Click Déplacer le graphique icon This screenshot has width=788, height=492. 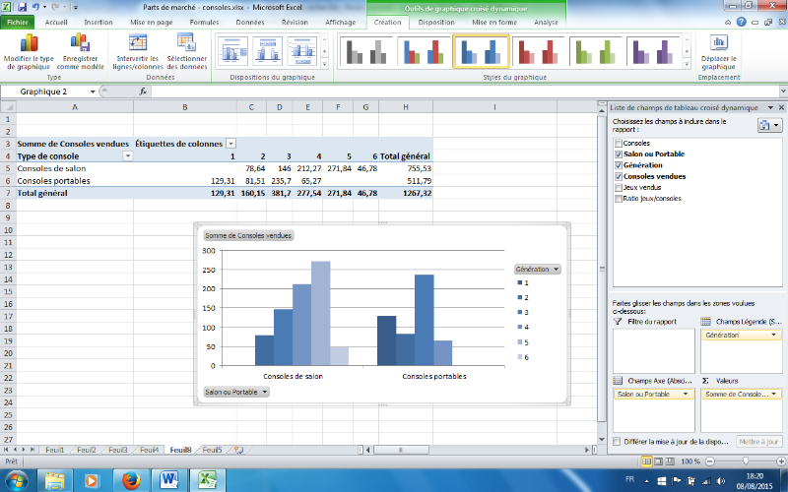point(720,42)
